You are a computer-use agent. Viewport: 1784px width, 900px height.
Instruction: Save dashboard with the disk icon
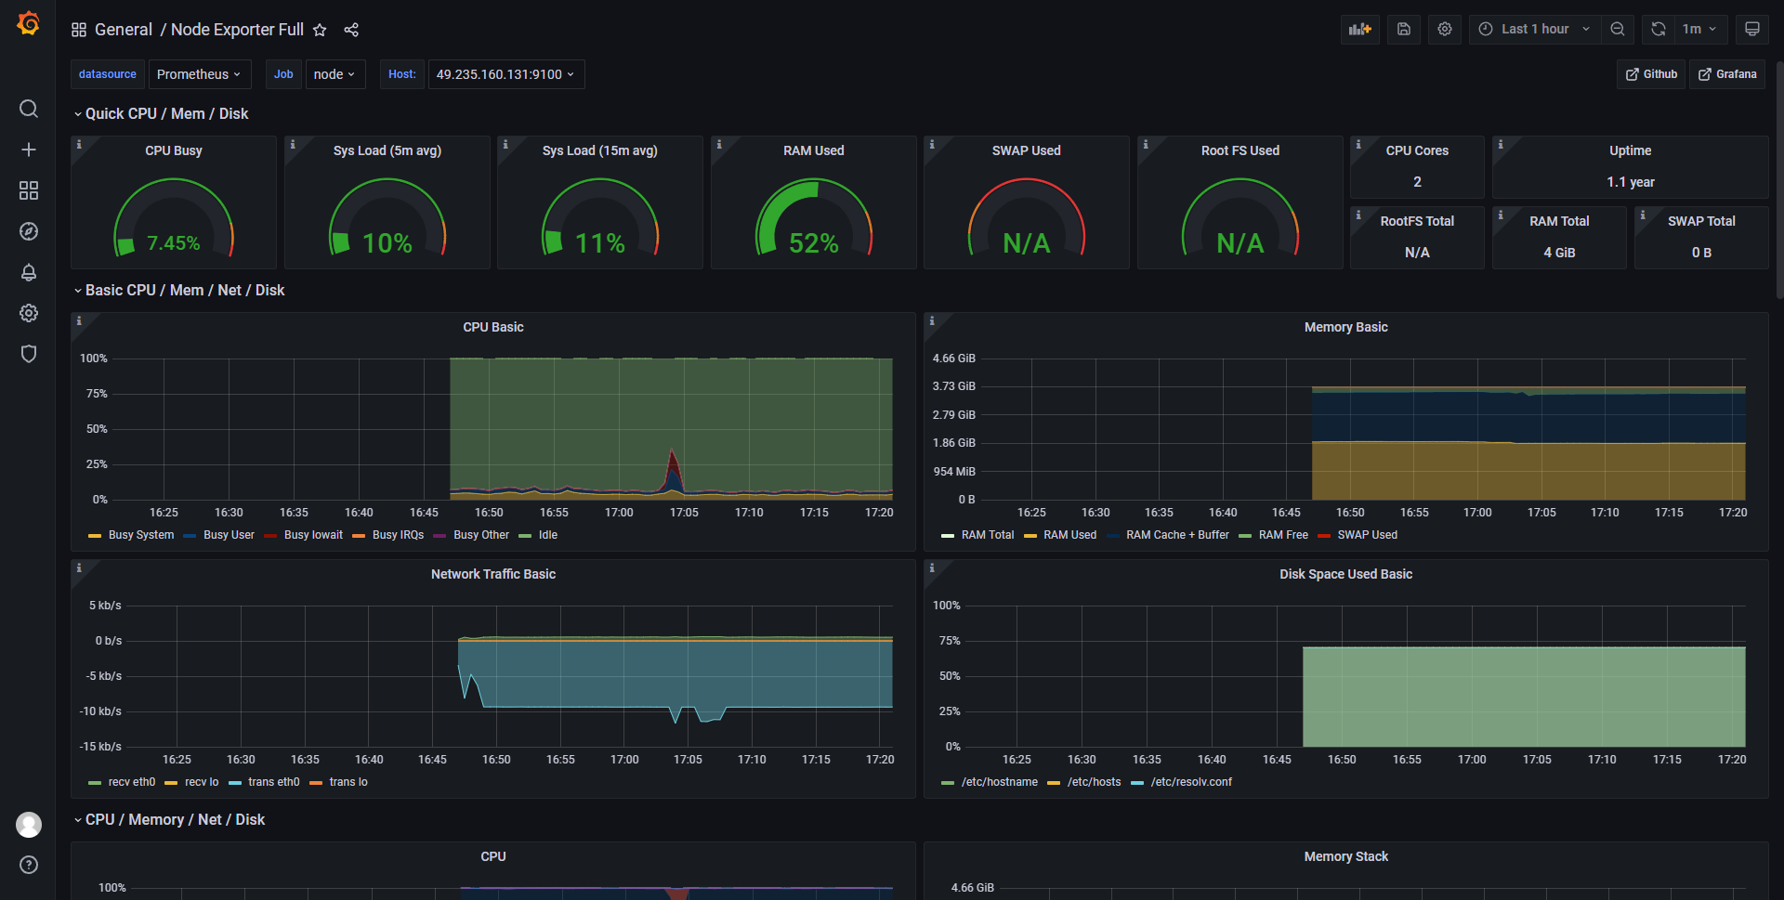tap(1404, 29)
